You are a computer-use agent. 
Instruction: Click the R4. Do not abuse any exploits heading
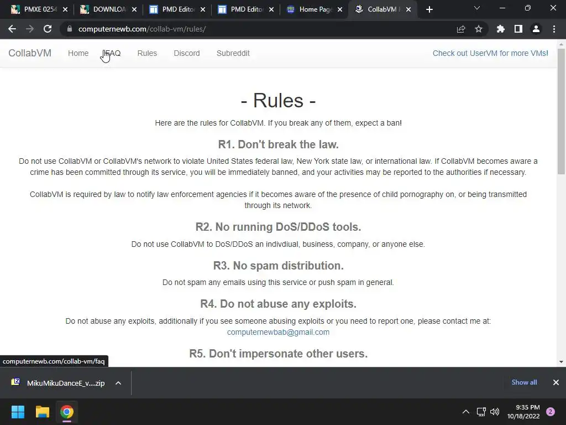(279, 304)
